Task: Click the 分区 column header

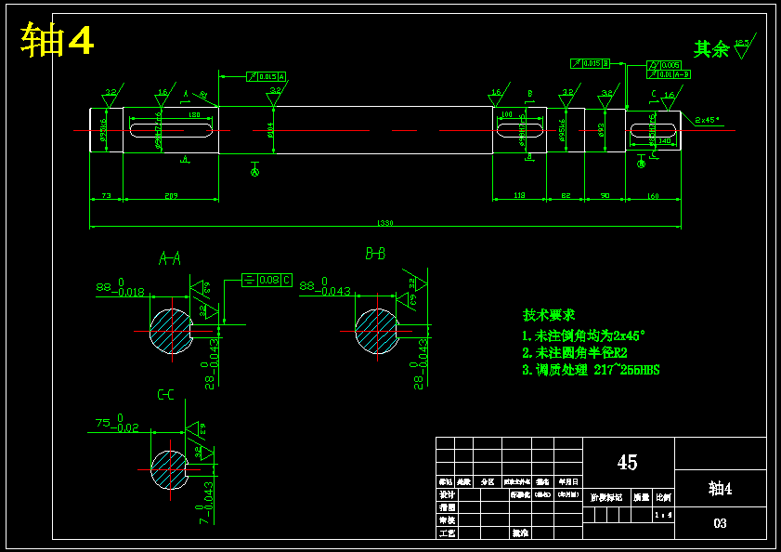Action: tap(488, 481)
